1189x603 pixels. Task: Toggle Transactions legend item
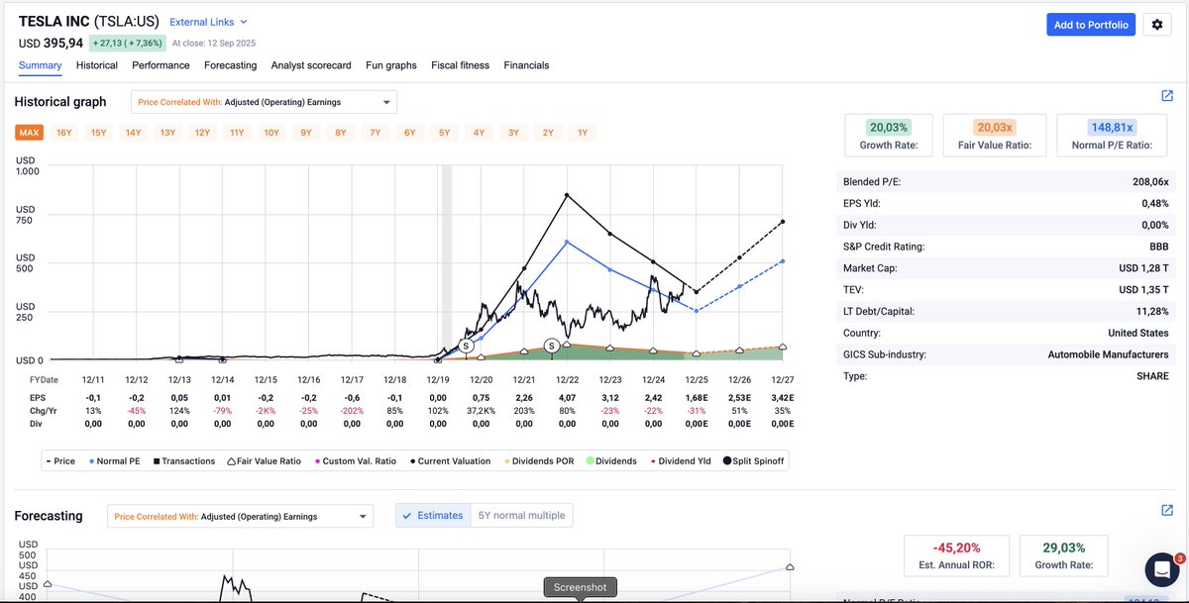point(183,461)
